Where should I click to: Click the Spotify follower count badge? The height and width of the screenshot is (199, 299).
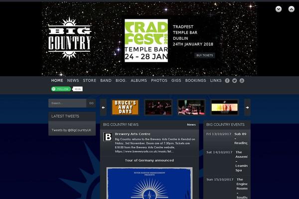[x=78, y=89]
